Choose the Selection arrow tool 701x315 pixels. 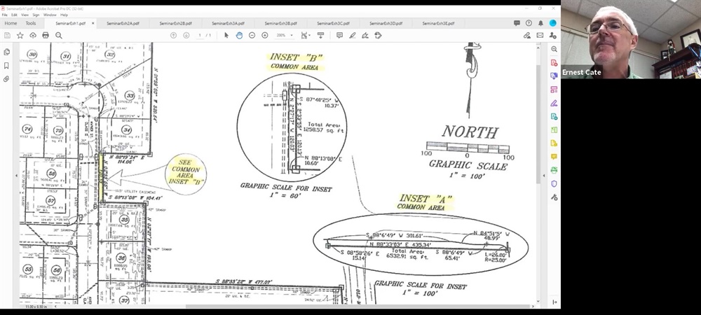pyautogui.click(x=226, y=35)
